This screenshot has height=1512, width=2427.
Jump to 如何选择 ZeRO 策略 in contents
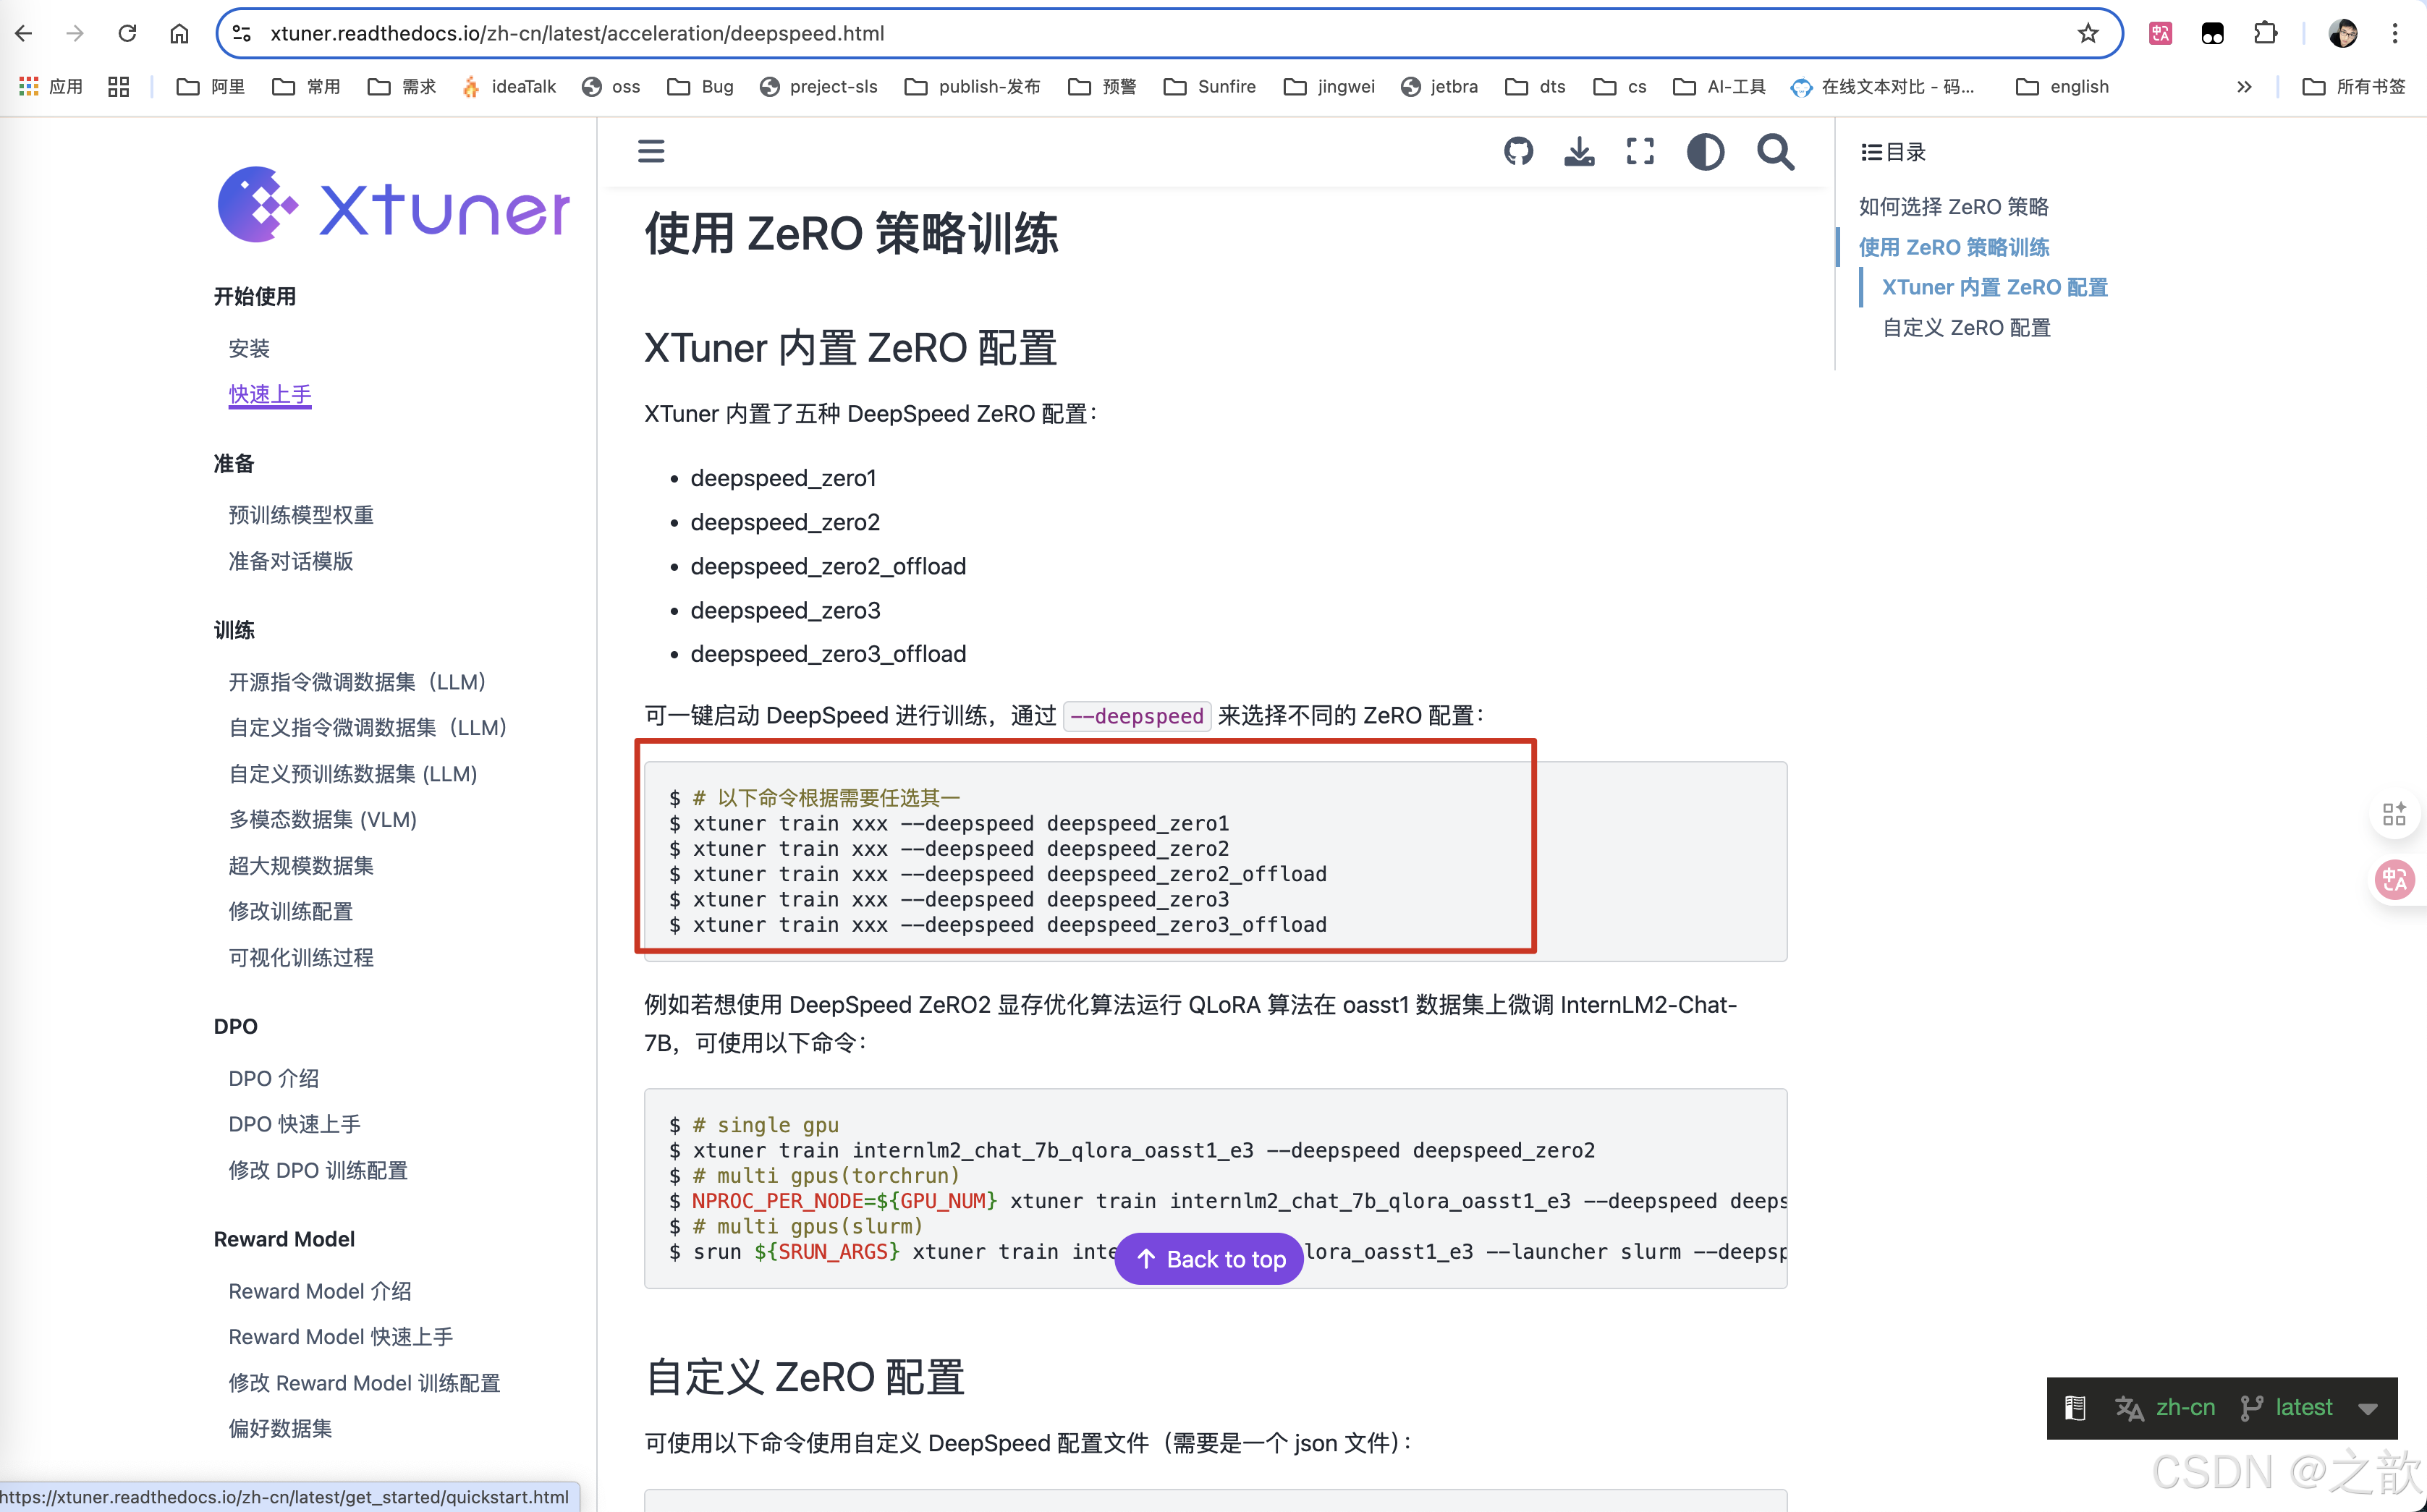pos(1953,207)
